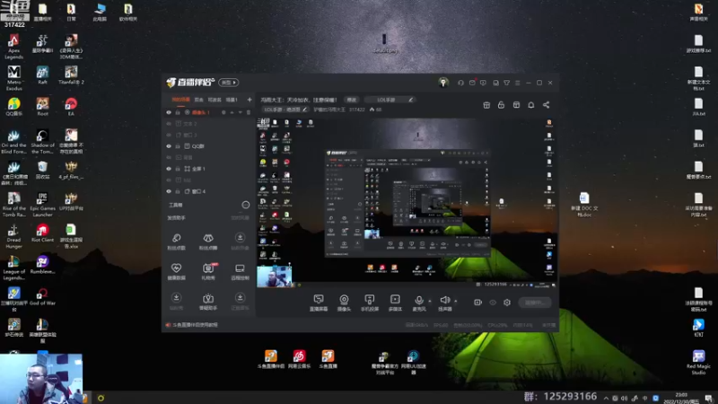Viewport: 718px width, 404px height.
Task: Open the remote control monitor tool
Action: 240,271
